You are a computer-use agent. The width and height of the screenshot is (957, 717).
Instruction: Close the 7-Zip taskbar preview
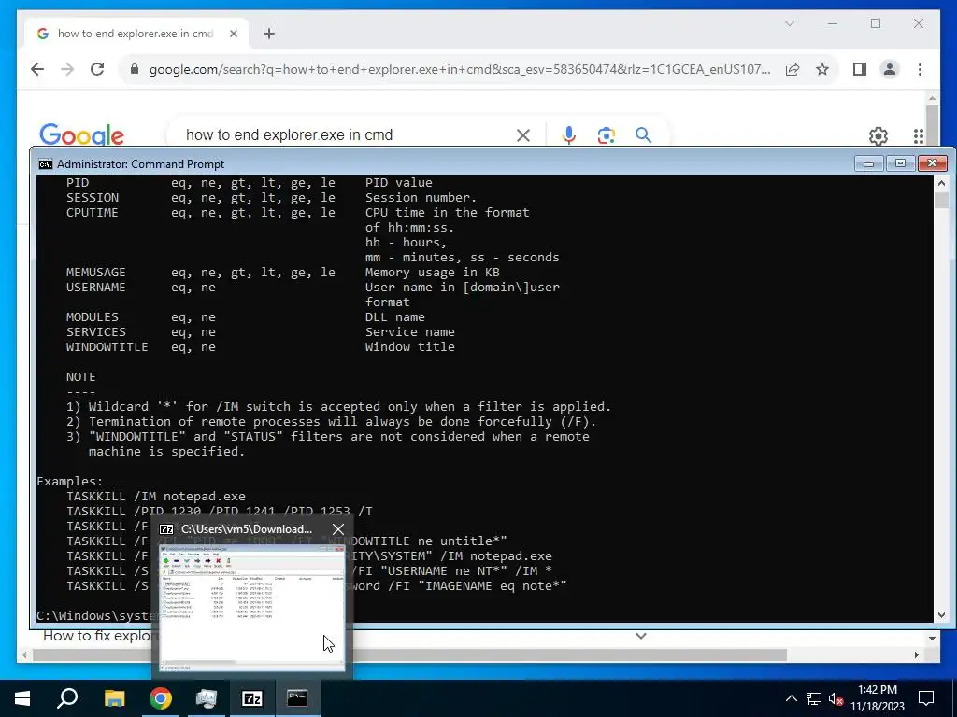(x=338, y=529)
